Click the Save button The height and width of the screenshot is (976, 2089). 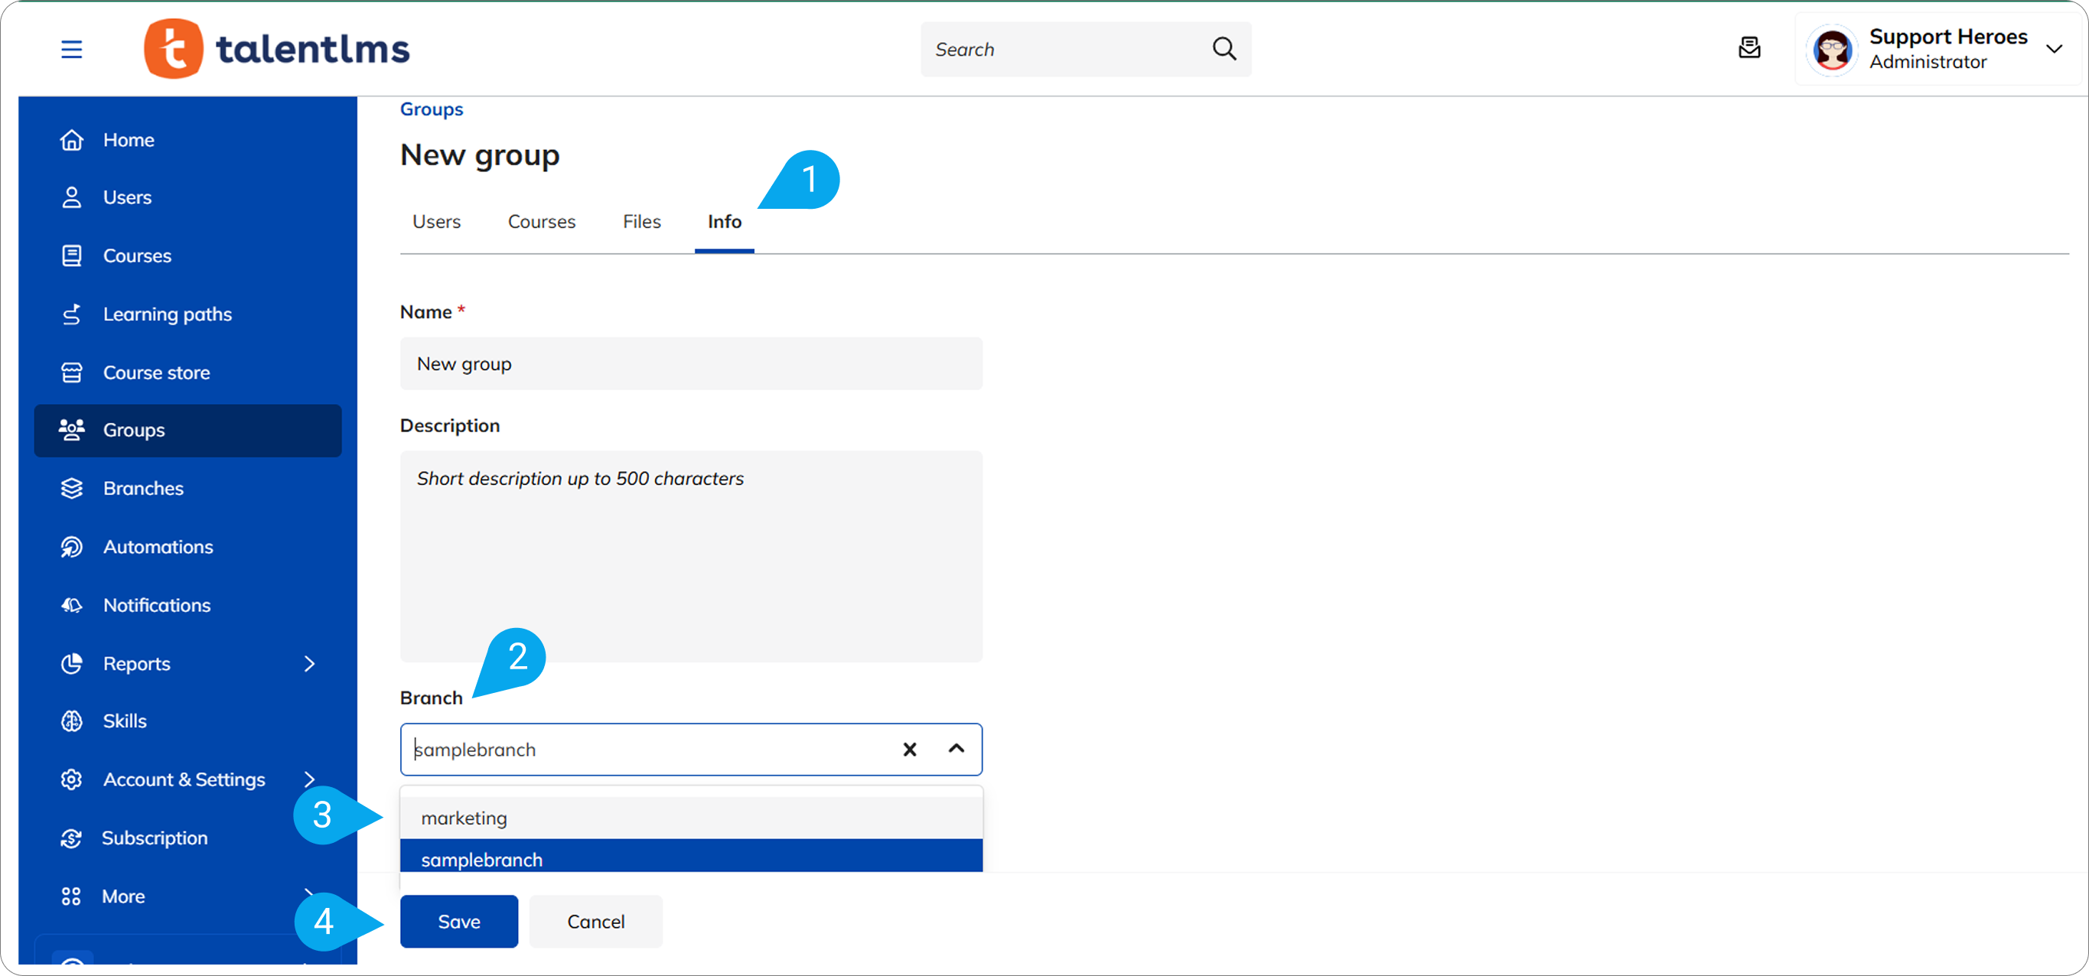pyautogui.click(x=458, y=922)
